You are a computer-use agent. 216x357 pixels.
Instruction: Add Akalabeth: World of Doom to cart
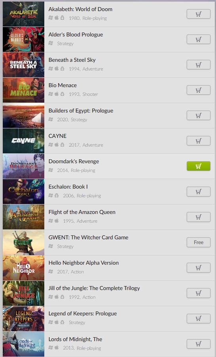[199, 14]
